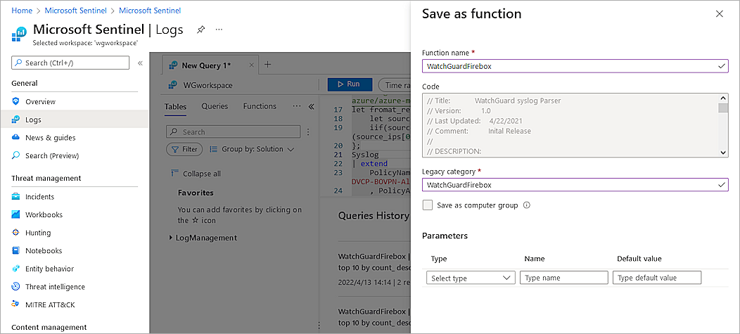Open the Time range selector

395,85
